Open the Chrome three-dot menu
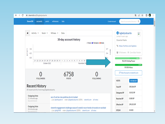The width and height of the screenshot is (165, 124). tap(153, 15)
